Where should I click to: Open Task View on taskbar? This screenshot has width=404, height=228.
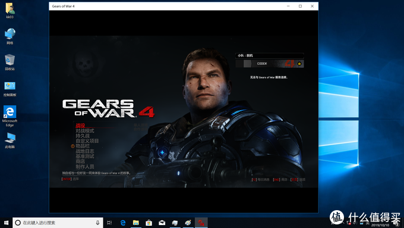click(109, 223)
